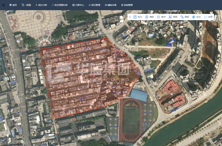Image resolution: width=222 pixels, height=146 pixels.
Task: Open the 大屏中心 menu
Action: tap(78, 5)
